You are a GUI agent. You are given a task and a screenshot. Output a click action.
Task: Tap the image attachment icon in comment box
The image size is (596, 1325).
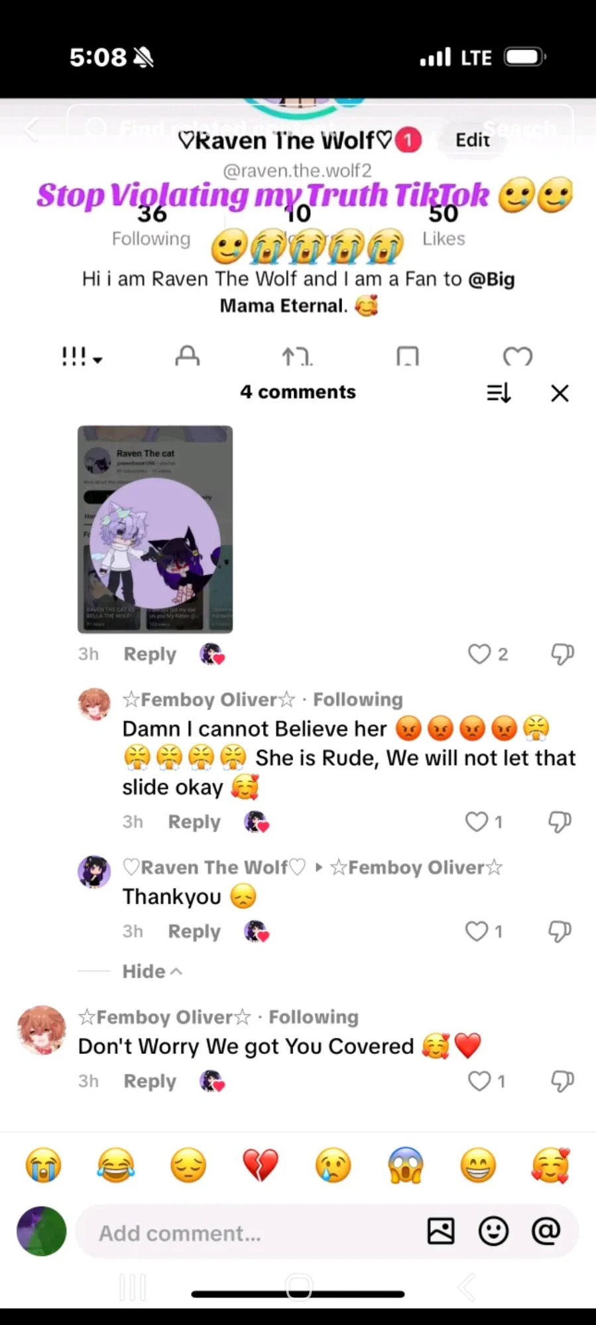[x=441, y=1232]
